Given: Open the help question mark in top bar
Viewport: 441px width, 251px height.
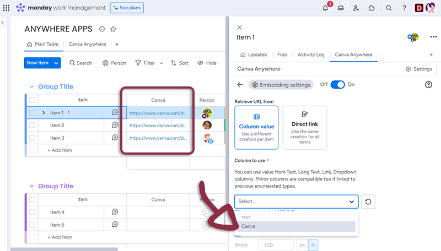Looking at the screenshot, I should coord(404,8).
